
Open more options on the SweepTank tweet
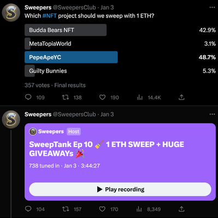click(x=212, y=114)
